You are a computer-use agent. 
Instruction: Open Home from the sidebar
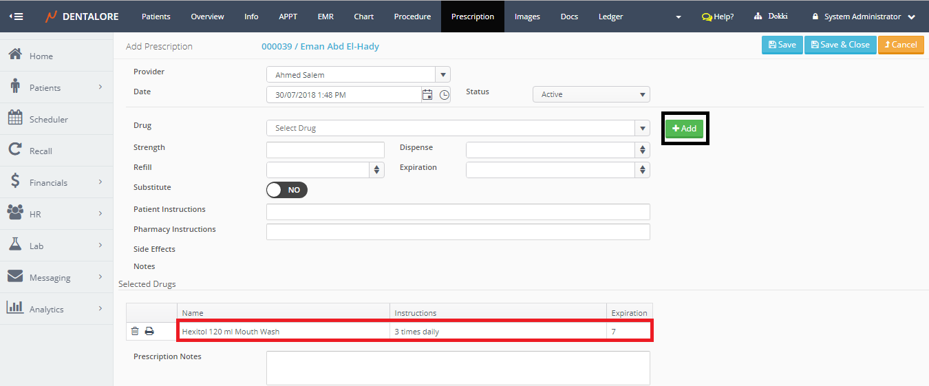click(41, 56)
